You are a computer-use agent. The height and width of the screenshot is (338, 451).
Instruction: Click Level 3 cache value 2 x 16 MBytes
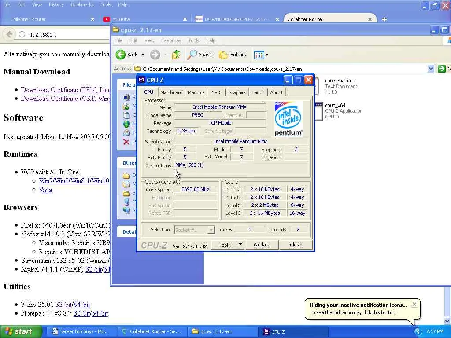click(x=265, y=213)
